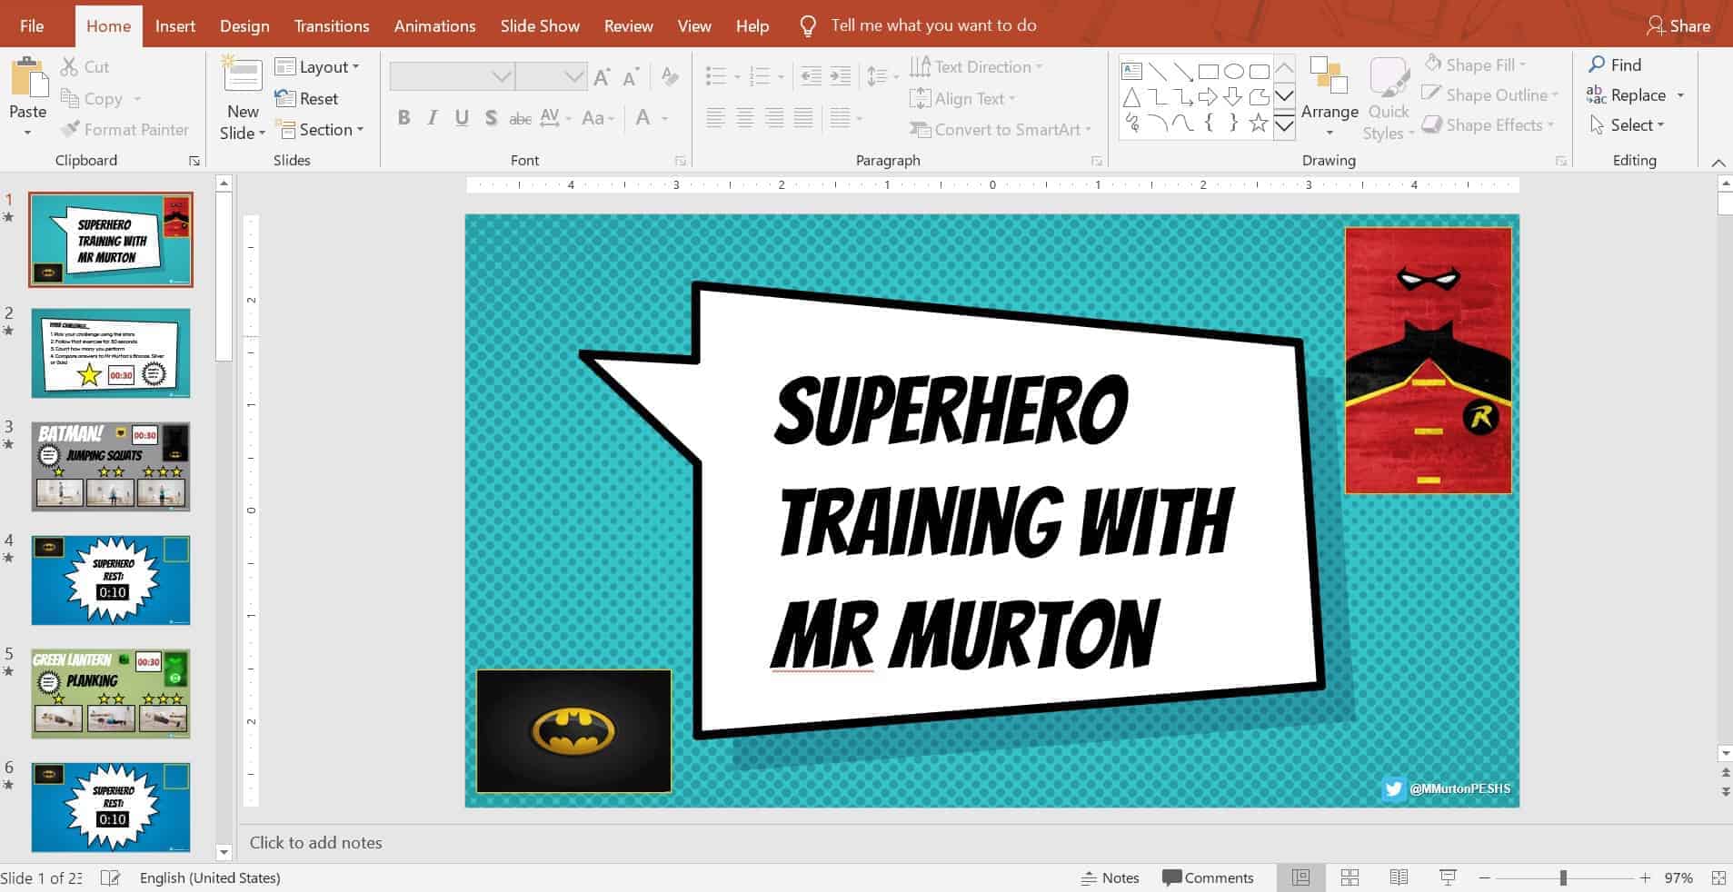Screen dimensions: 1733x892
Task: Switch to Slide Sorter view
Action: pyautogui.click(x=1350, y=877)
